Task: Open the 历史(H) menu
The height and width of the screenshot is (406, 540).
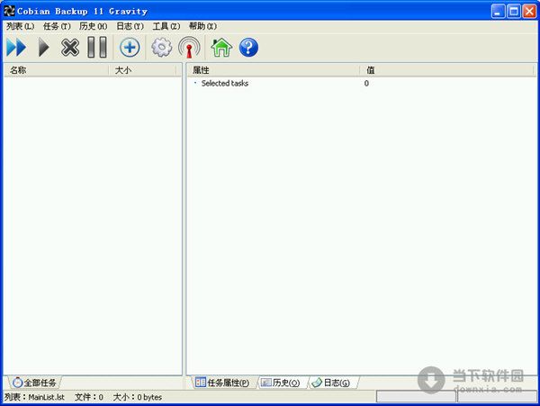Action: tap(93, 26)
